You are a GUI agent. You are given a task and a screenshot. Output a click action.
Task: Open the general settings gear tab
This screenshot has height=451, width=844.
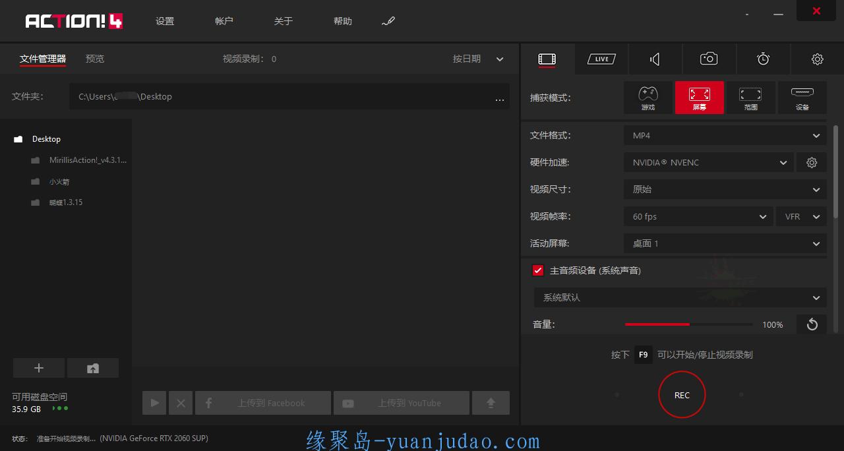(817, 59)
